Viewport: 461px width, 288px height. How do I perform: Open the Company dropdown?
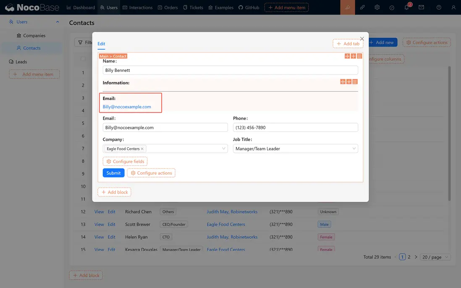pyautogui.click(x=165, y=149)
